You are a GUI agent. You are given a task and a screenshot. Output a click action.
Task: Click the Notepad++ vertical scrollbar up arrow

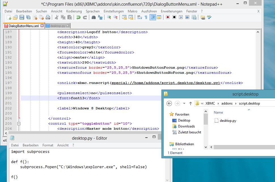tap(258, 32)
